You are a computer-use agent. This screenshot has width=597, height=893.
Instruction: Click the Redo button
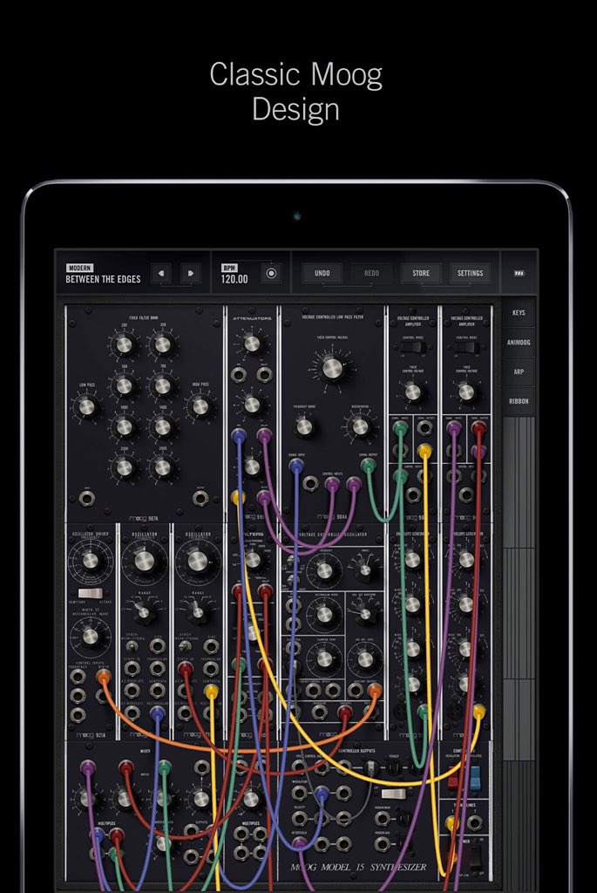tap(371, 273)
